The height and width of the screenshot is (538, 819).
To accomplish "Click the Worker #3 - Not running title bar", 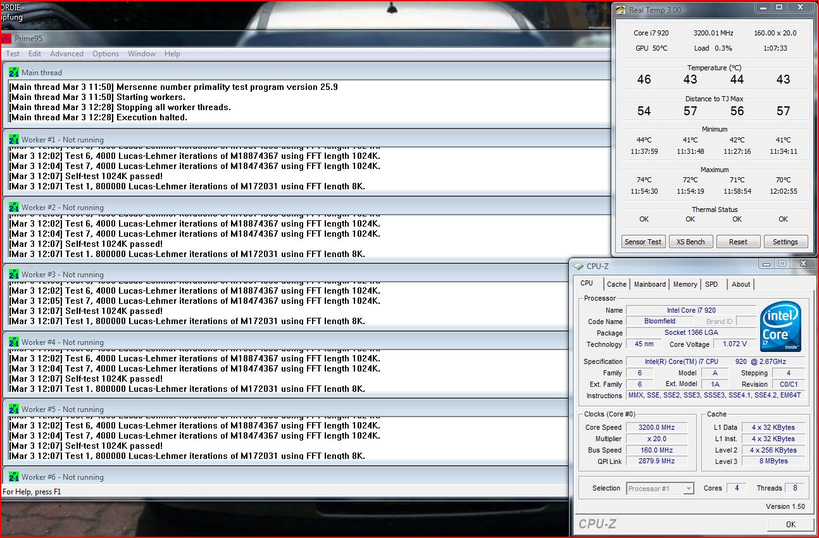I will (x=285, y=274).
